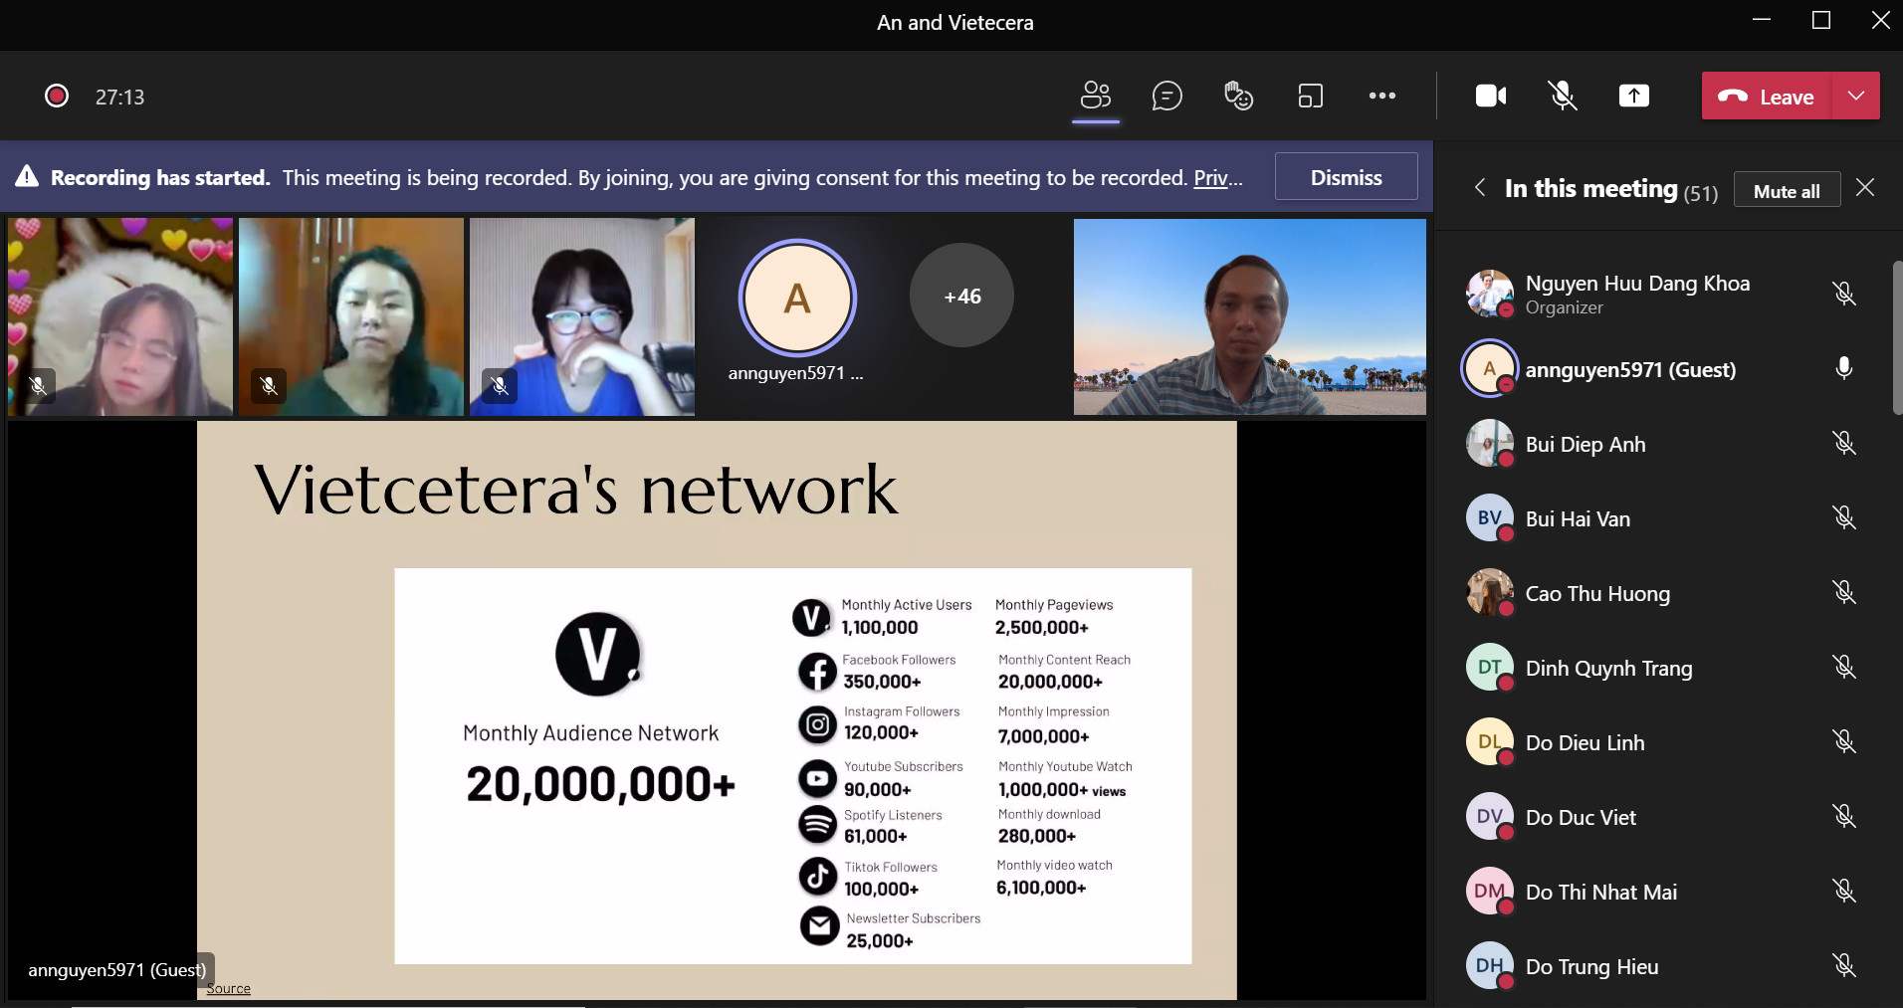Click the DT avatar of Dinh Quynh Trang
1903x1008 pixels.
click(1489, 667)
